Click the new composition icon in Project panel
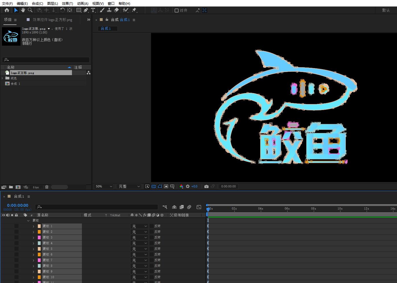Screen dimensions: 397x283 [18, 187]
